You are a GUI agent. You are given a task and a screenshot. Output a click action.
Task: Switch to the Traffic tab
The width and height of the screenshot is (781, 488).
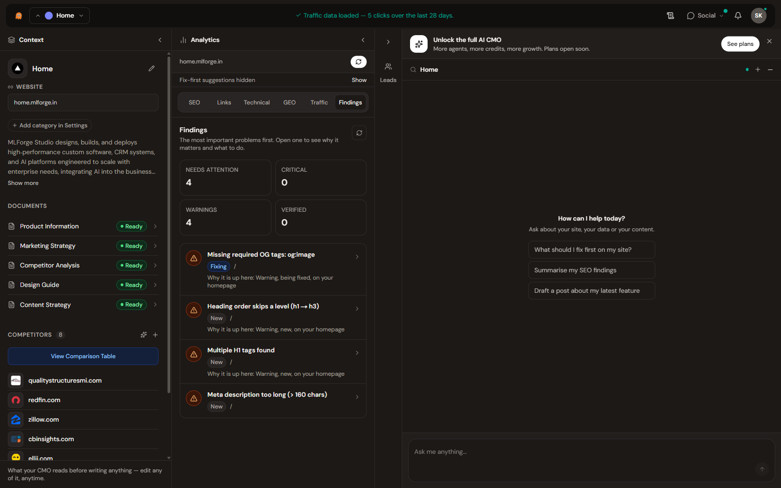pos(319,102)
